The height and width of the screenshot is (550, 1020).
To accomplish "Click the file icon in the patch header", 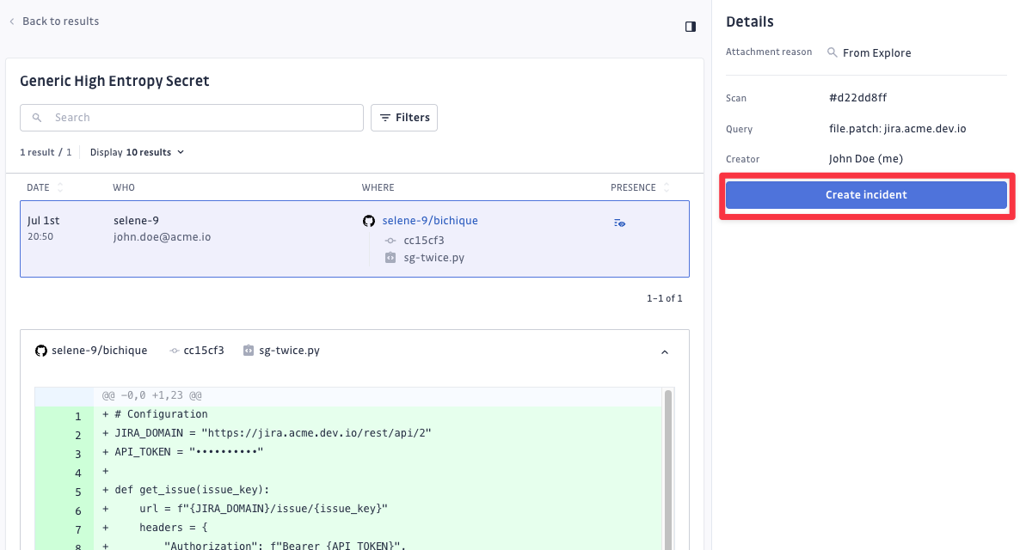I will 249,351.
